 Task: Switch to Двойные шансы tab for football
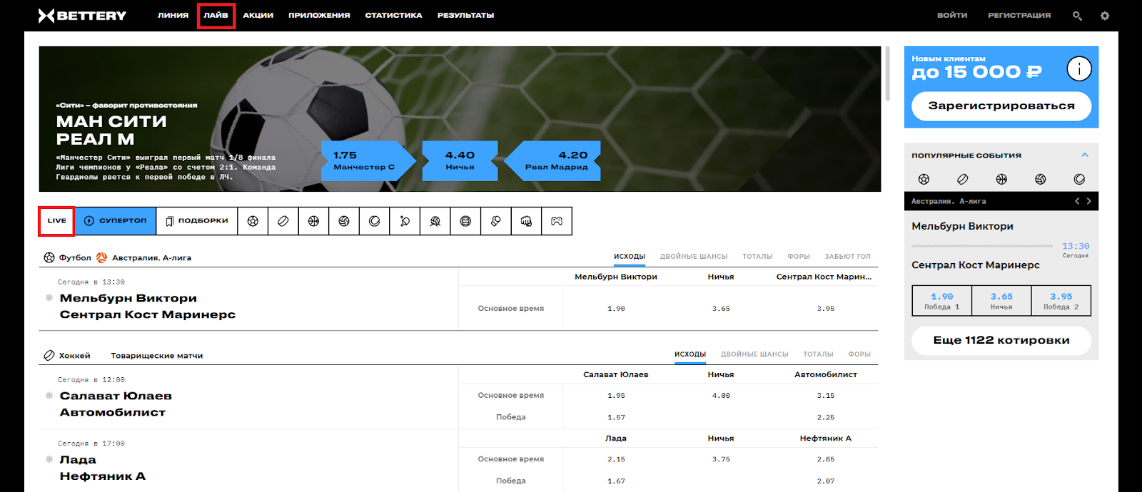pyautogui.click(x=693, y=257)
